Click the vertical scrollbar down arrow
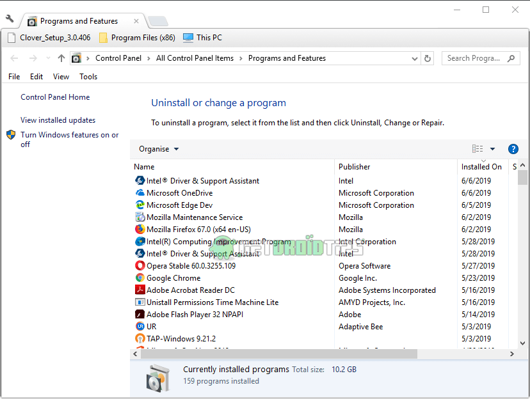The width and height of the screenshot is (530, 399). pos(522,343)
